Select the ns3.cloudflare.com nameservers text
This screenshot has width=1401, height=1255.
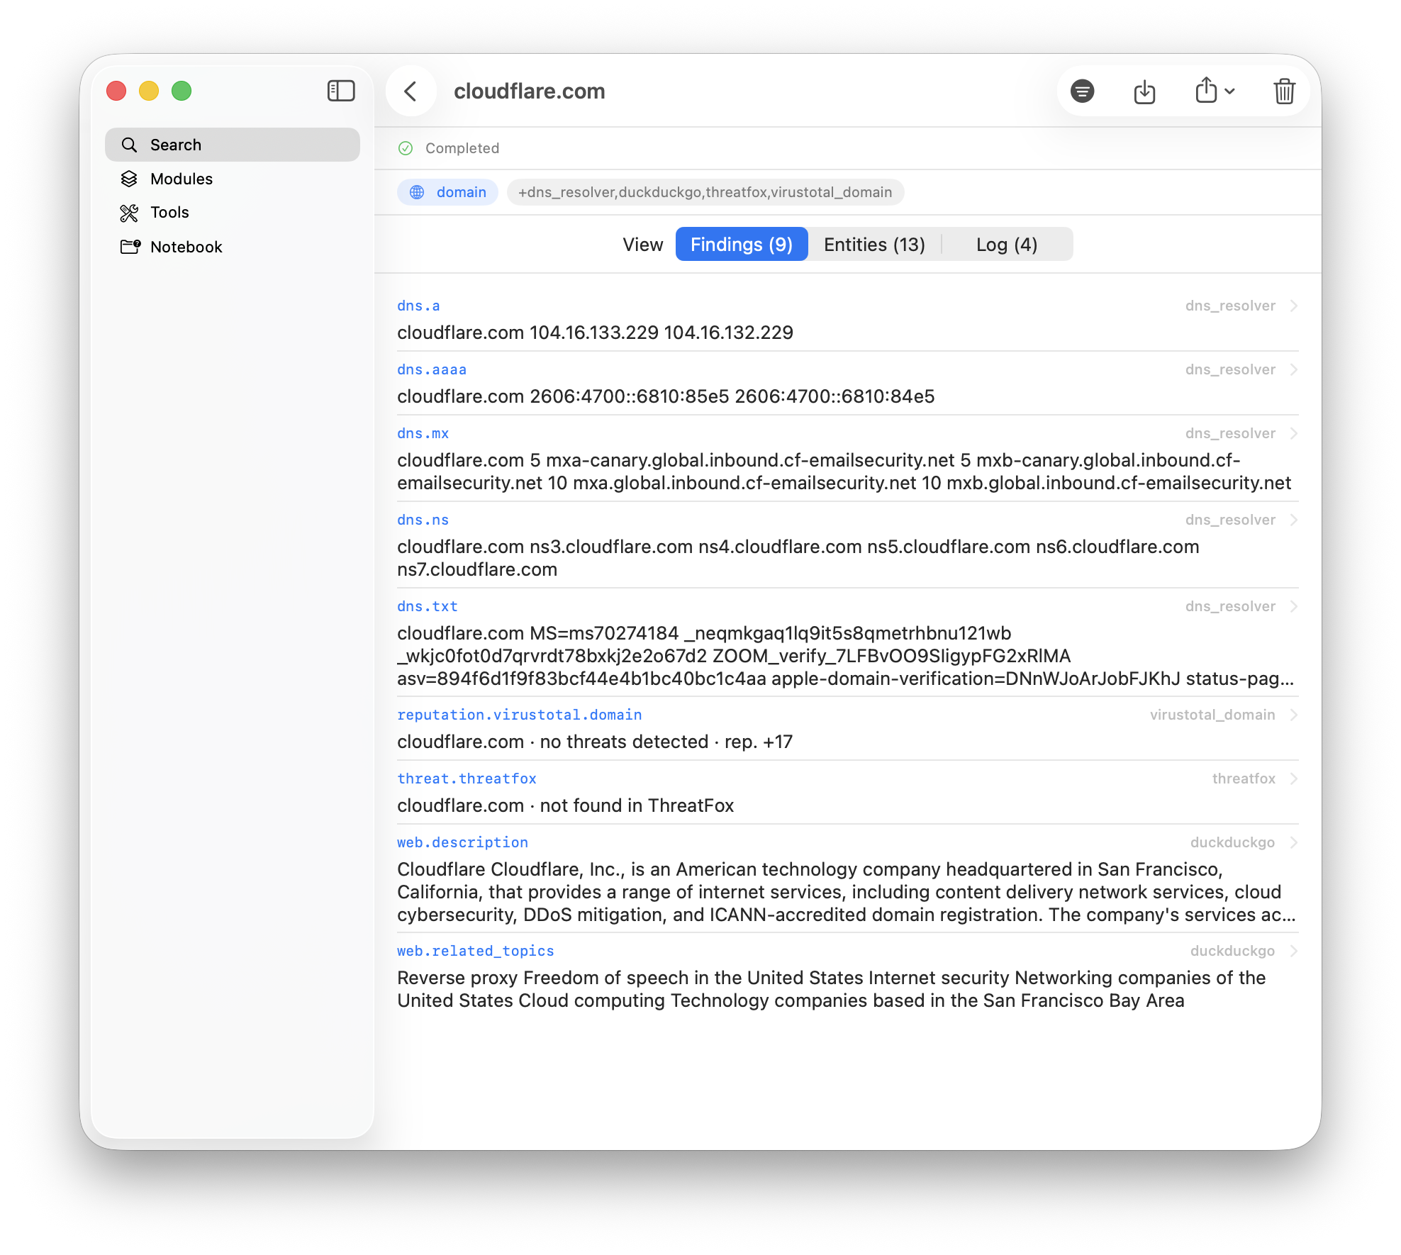pyautogui.click(x=798, y=558)
